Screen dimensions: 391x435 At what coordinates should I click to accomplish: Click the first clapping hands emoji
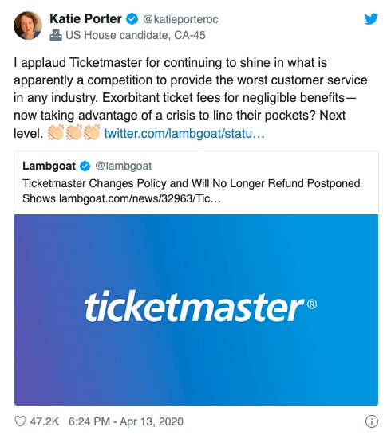[x=56, y=132]
